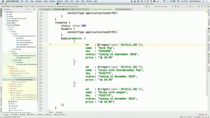The height and width of the screenshot is (118, 210).
Task: Click the 'contracts' breadcrumb in navigation bar
Action: (50, 7)
